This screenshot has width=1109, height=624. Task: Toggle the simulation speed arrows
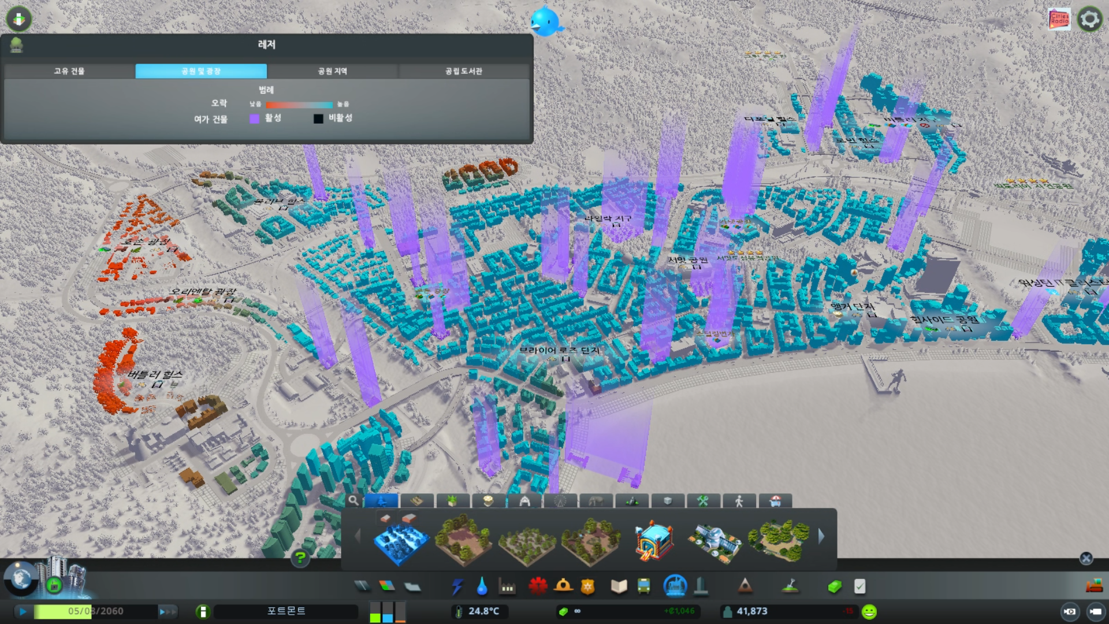[167, 611]
